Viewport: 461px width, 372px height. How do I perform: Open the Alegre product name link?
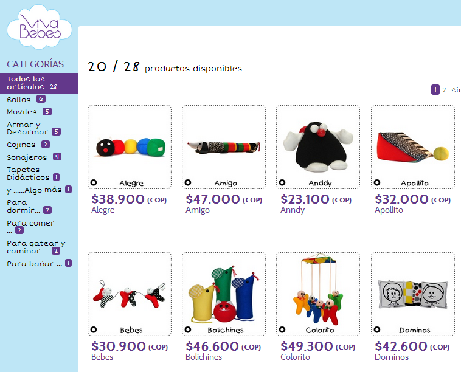(x=103, y=210)
